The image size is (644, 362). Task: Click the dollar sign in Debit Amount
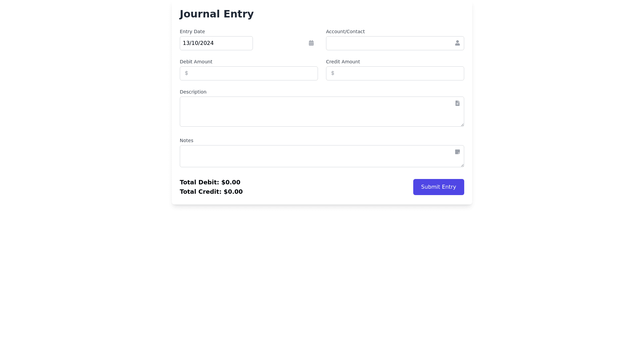pos(186,73)
